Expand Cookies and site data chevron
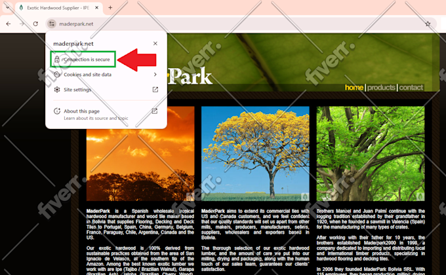 [x=155, y=75]
